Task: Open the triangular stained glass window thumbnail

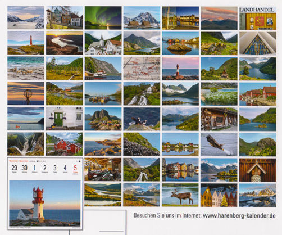Action: pyautogui.click(x=258, y=43)
